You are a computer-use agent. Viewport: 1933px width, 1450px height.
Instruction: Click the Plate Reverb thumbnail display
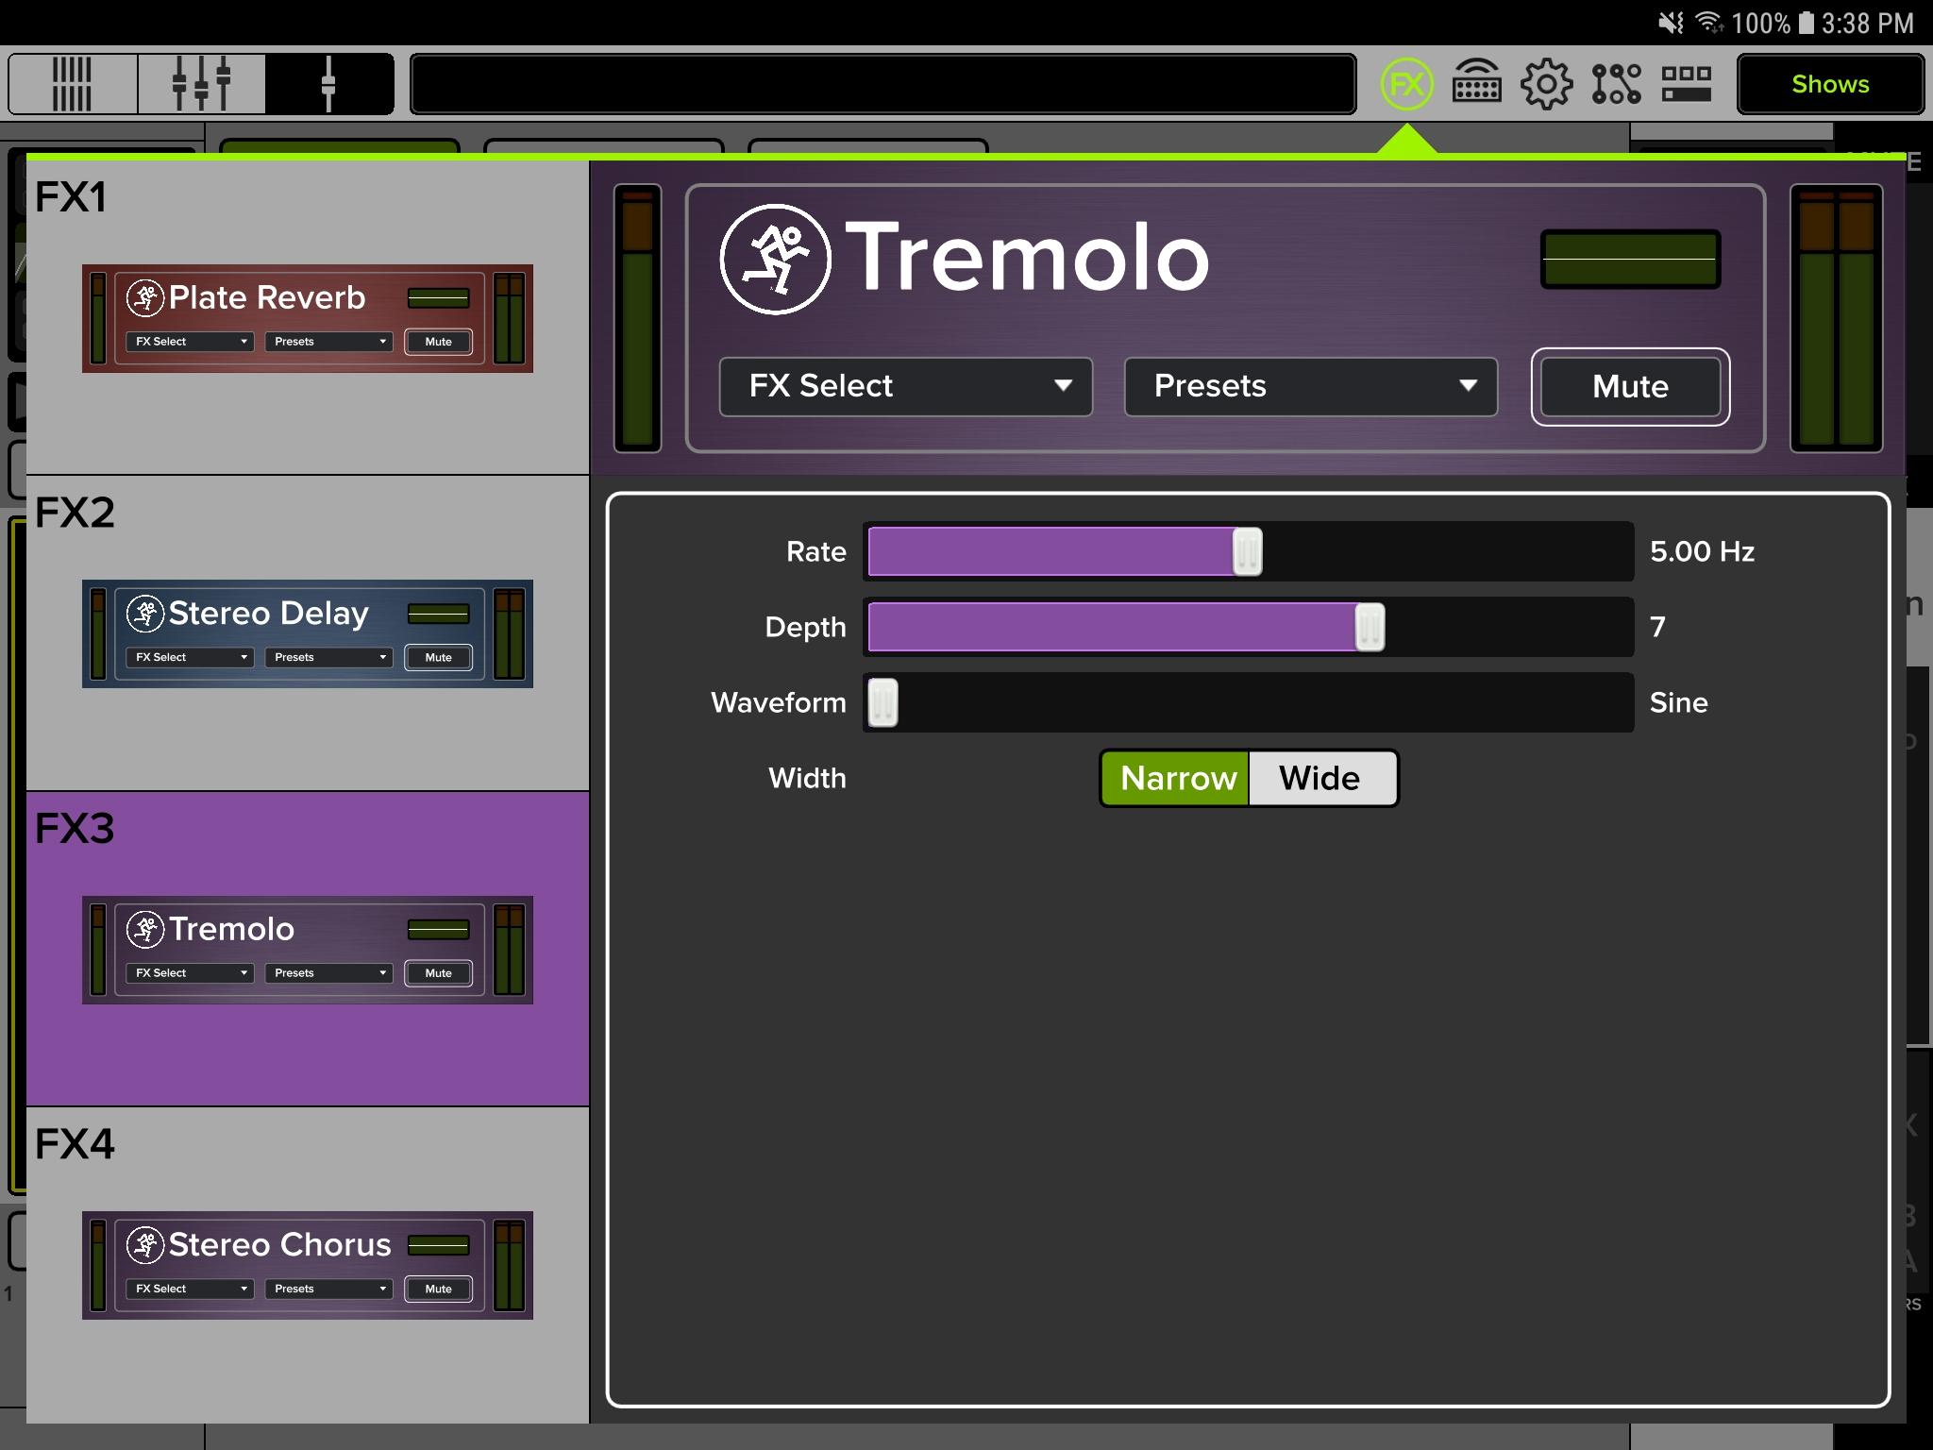438,298
